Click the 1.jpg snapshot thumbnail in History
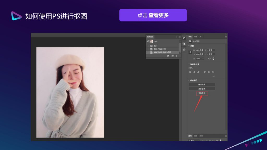The width and height of the screenshot is (267, 150). point(151,41)
